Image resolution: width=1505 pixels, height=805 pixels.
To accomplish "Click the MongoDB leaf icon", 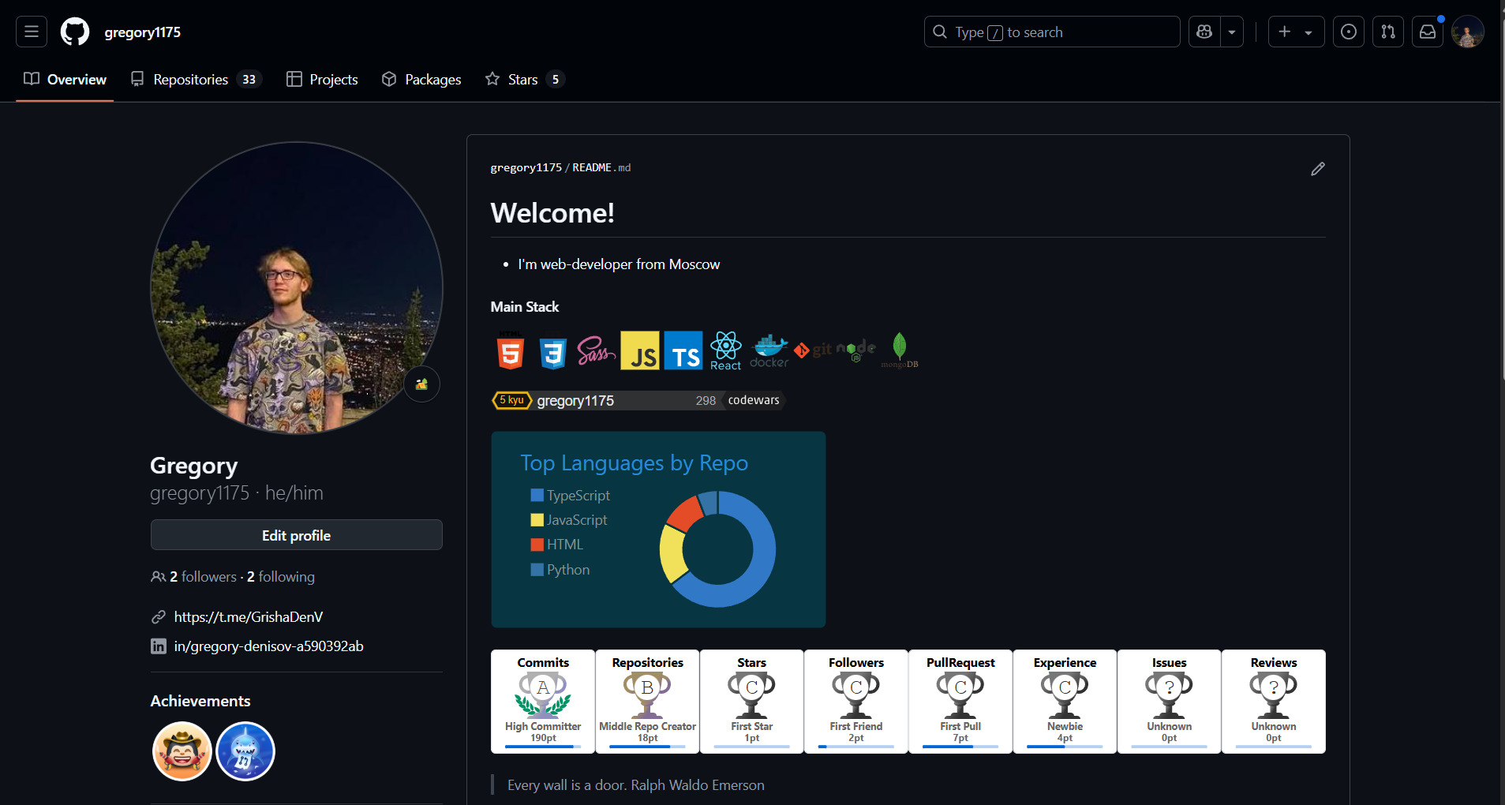I will coord(900,350).
